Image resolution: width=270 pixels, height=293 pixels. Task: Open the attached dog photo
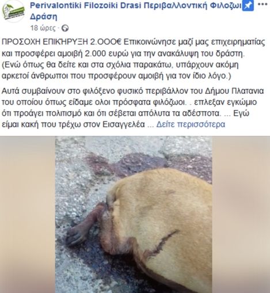[x=134, y=214]
